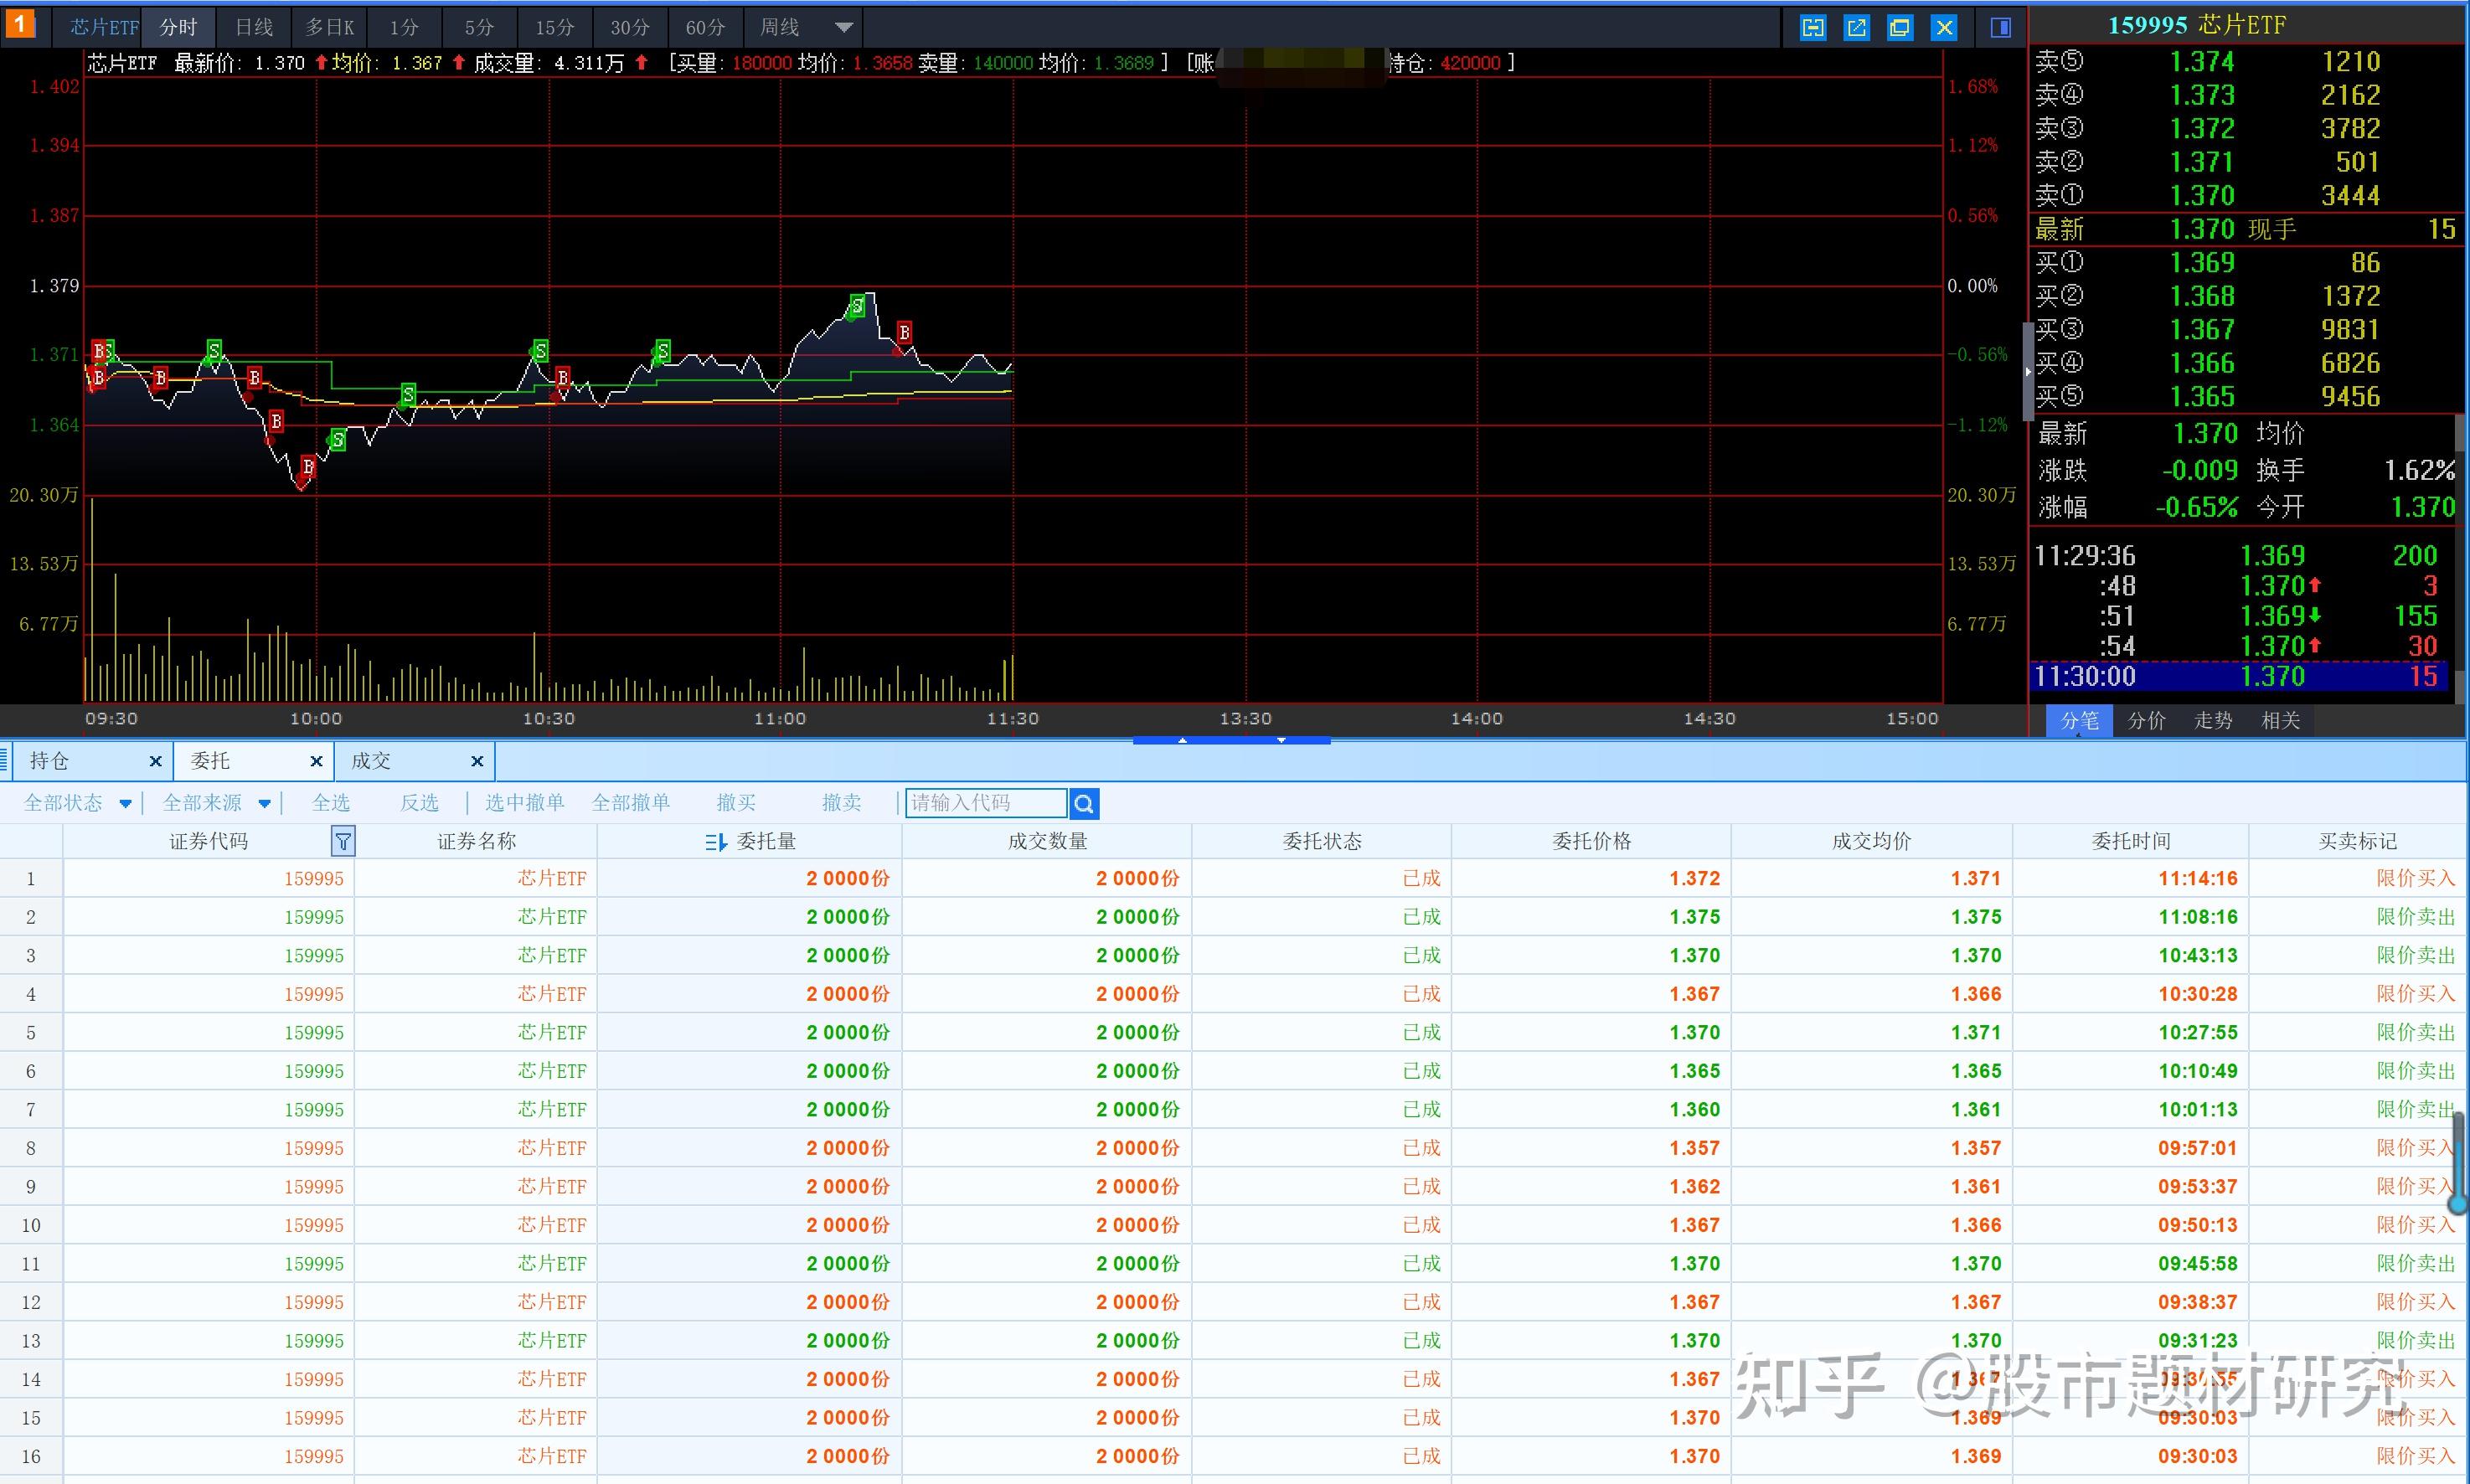Click the 选中撤单 button
Screen dimensions: 2470x1484
tap(525, 803)
